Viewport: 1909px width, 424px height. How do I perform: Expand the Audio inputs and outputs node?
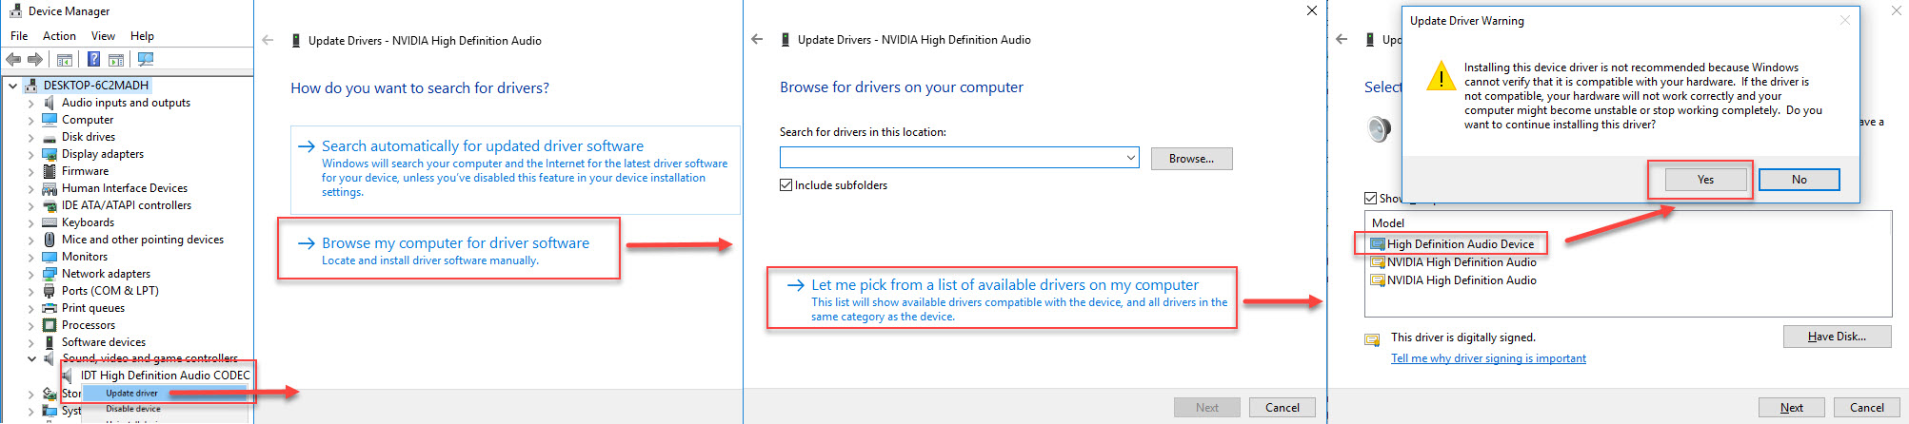click(31, 104)
